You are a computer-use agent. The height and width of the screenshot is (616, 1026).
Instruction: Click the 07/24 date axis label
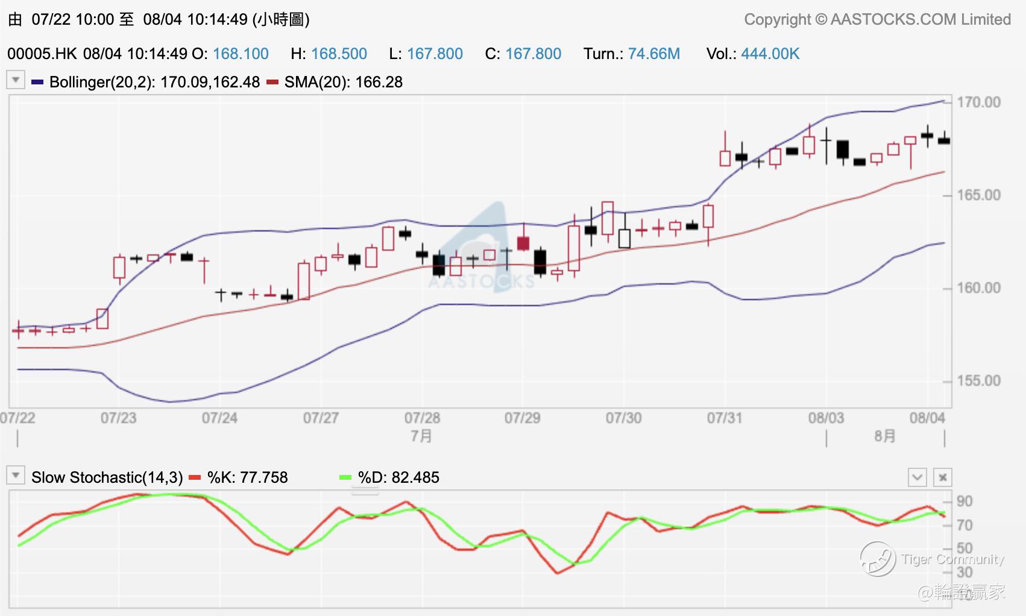219,418
